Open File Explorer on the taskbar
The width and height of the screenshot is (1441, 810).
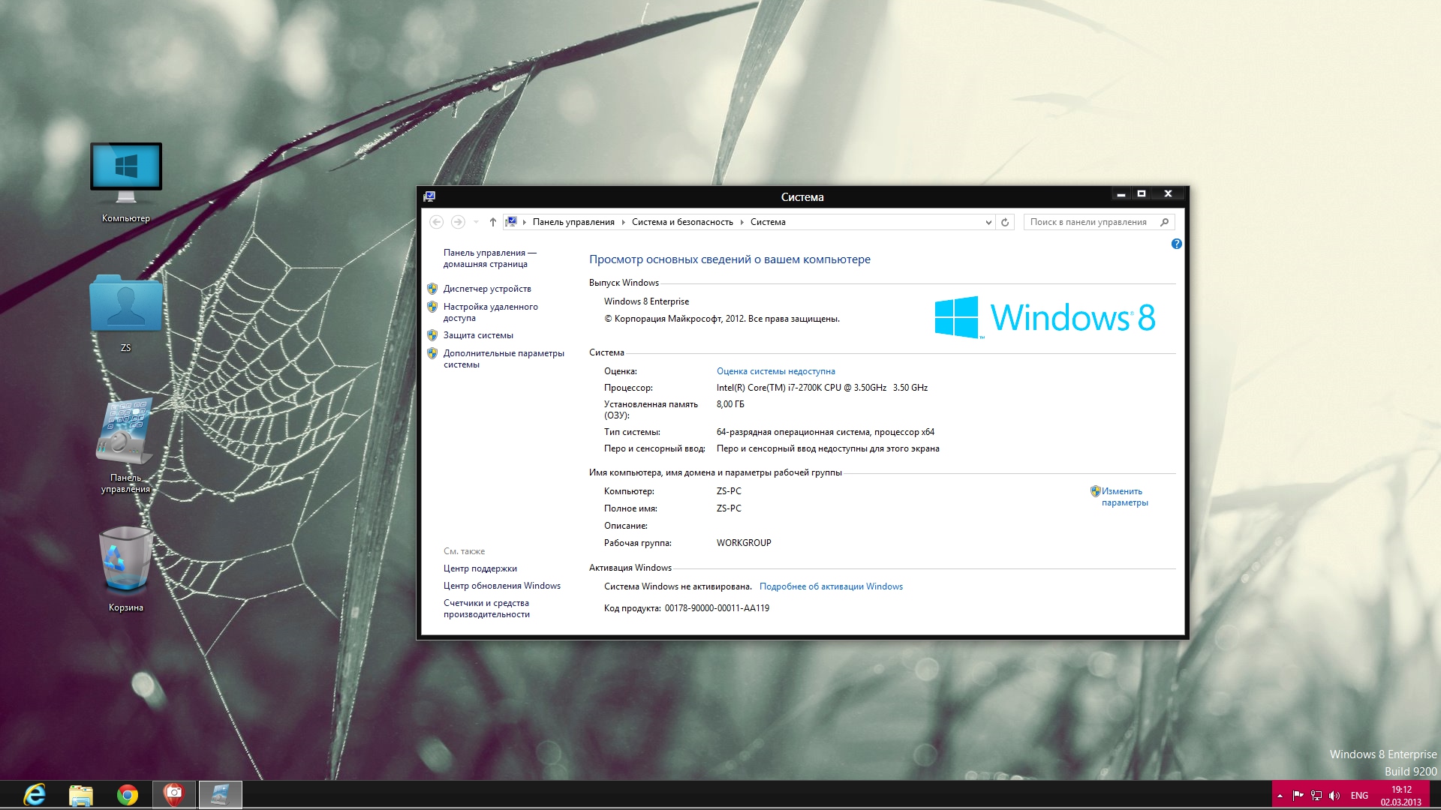tap(81, 794)
